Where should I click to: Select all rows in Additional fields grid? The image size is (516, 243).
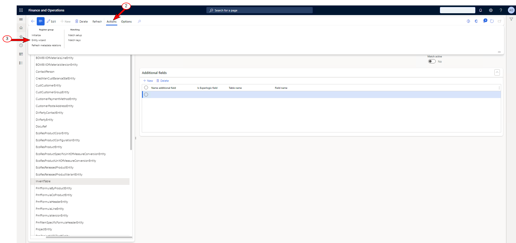coord(146,88)
